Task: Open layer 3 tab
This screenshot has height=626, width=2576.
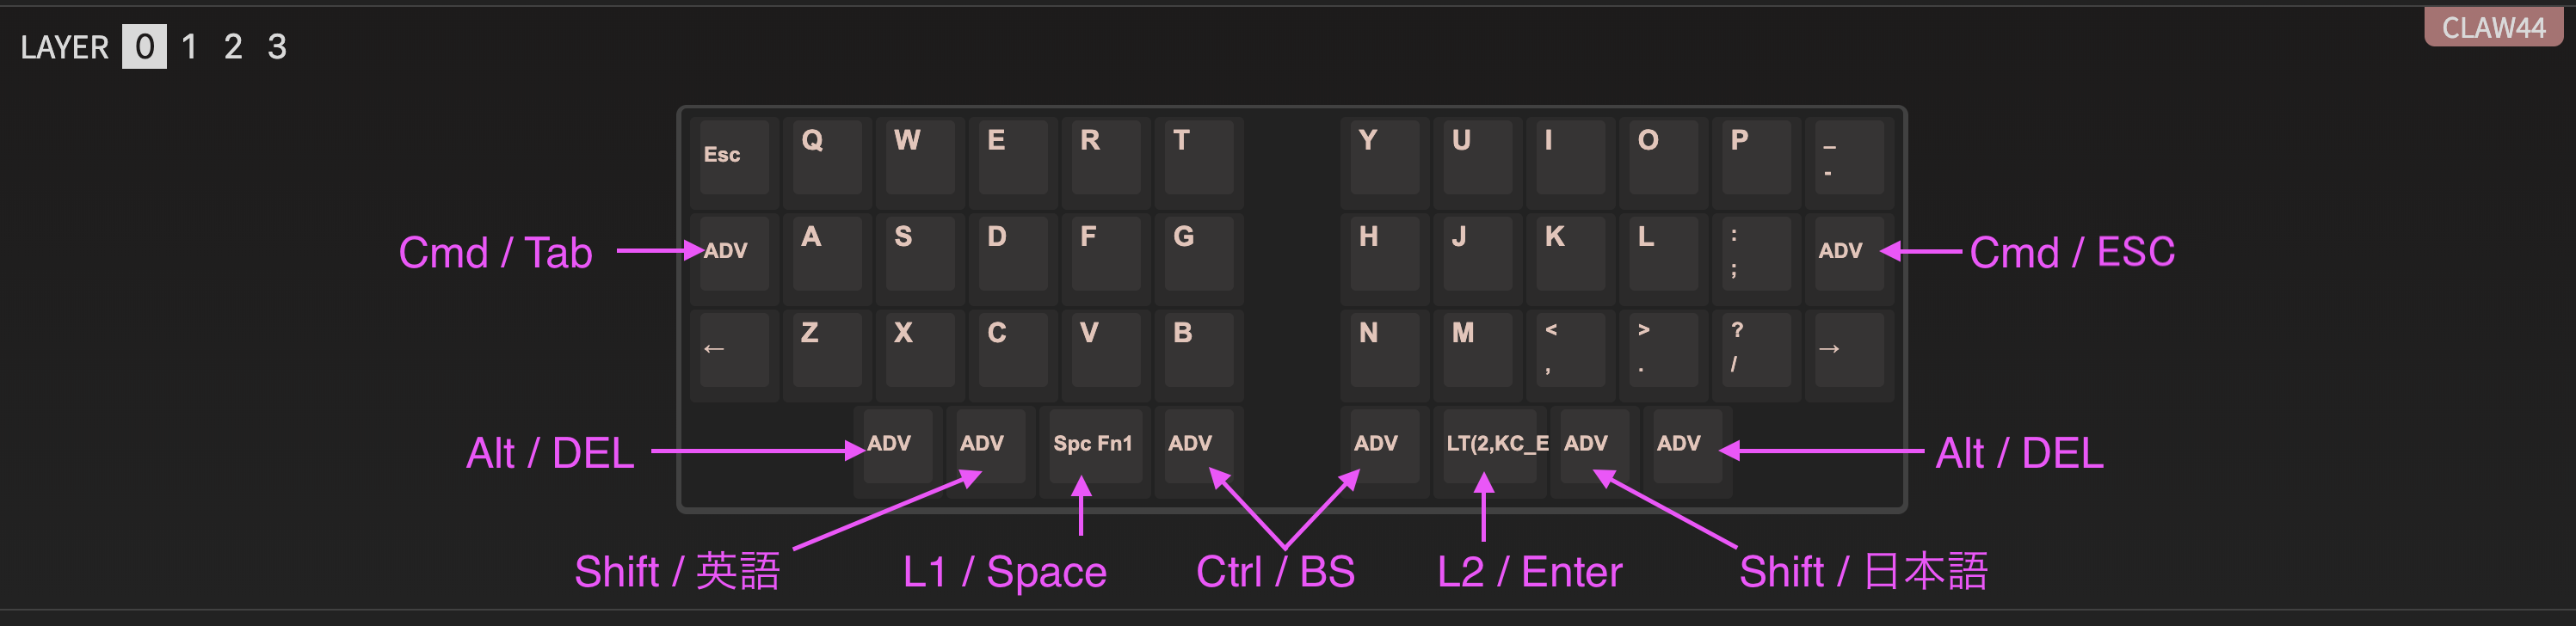Action: [277, 47]
